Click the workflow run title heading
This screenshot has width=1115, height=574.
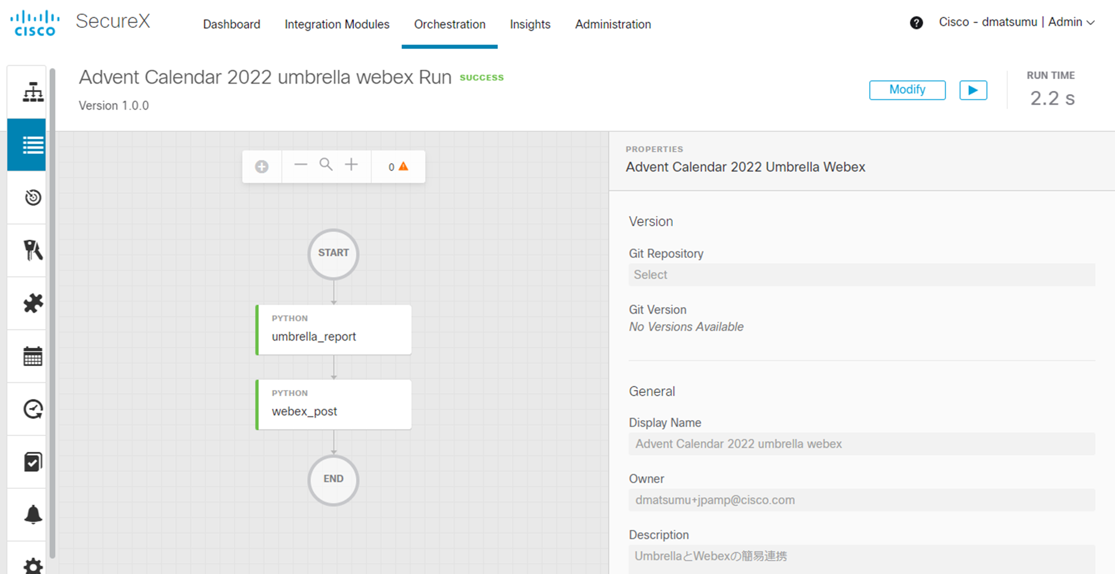pyautogui.click(x=265, y=77)
